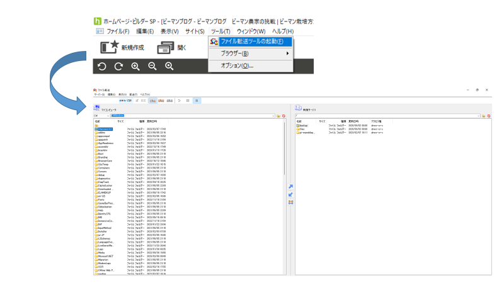Click the undo arrow icon

(102, 66)
